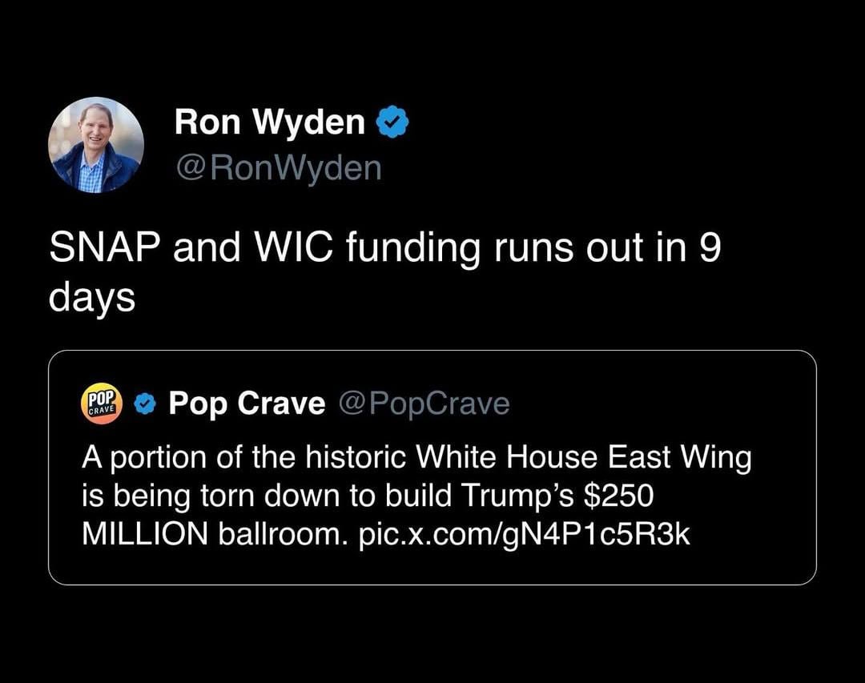Viewport: 865px width, 683px height.
Task: Click Ron Wyden's profile picture
Action: (x=96, y=145)
